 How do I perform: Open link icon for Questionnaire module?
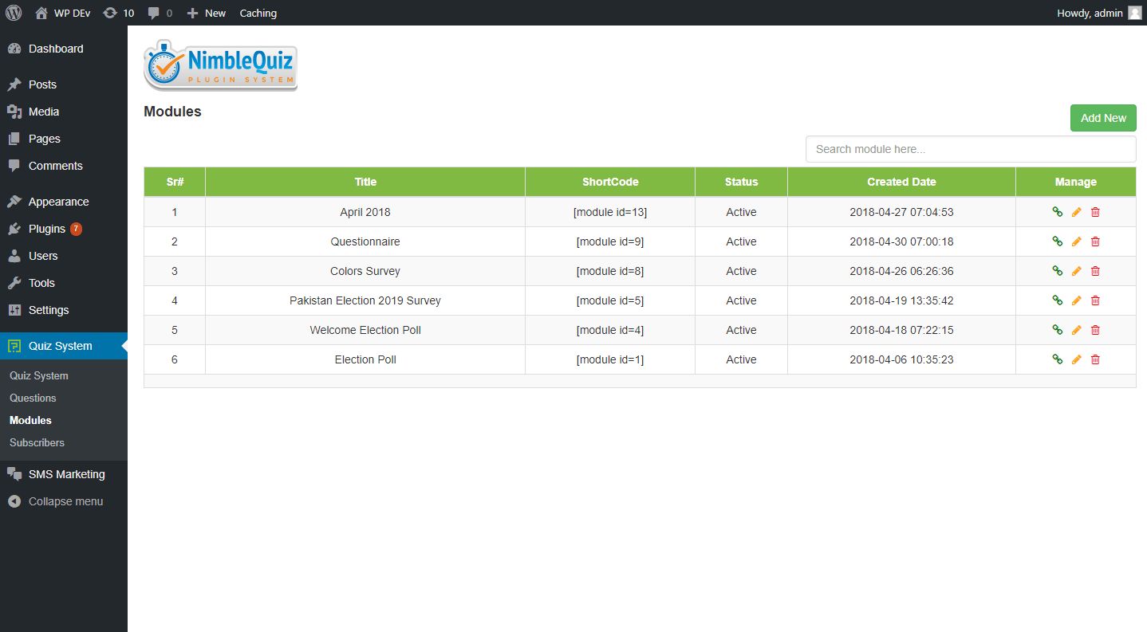(1057, 241)
